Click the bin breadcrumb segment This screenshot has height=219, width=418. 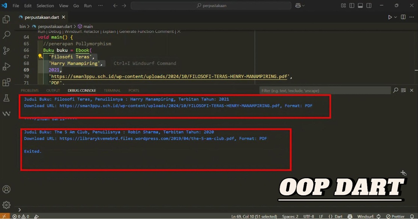23,26
